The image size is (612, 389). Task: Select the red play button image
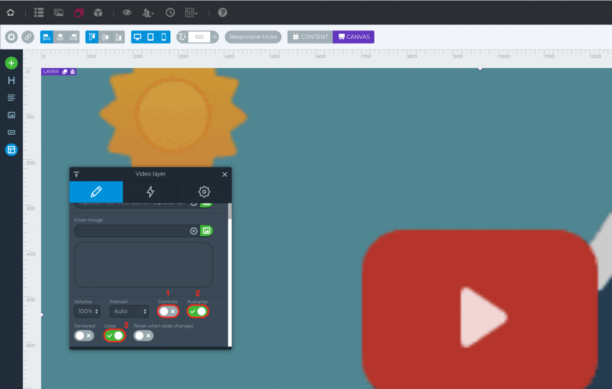pyautogui.click(x=480, y=308)
